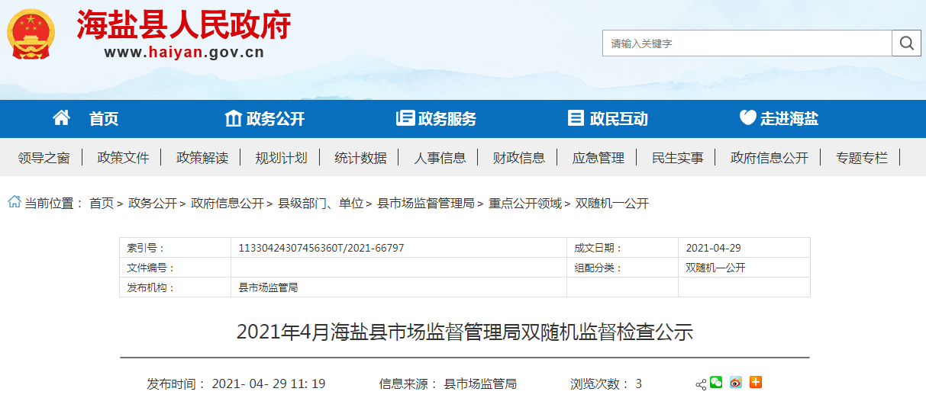The image size is (926, 398).
Task: Click the share icon beside view count
Action: tap(700, 384)
